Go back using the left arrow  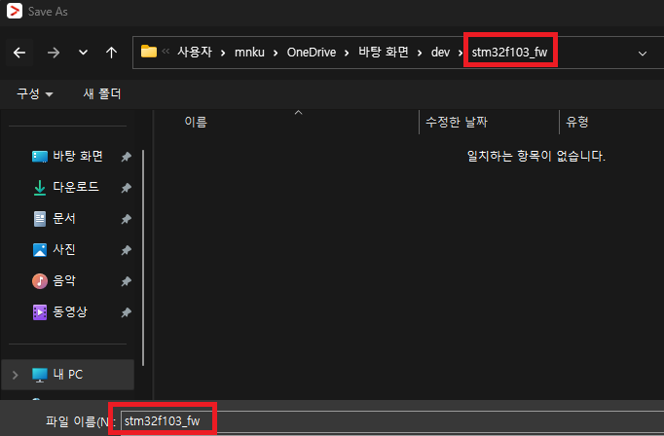coord(19,53)
